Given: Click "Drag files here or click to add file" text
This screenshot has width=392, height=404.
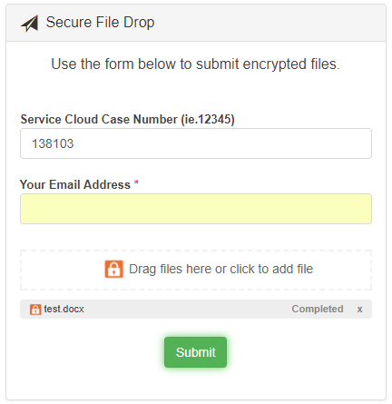Looking at the screenshot, I should 221,269.
